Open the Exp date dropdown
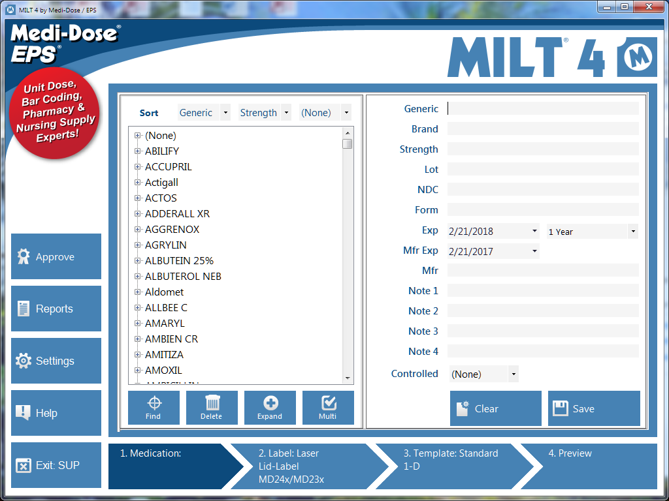The image size is (669, 501). [x=534, y=231]
